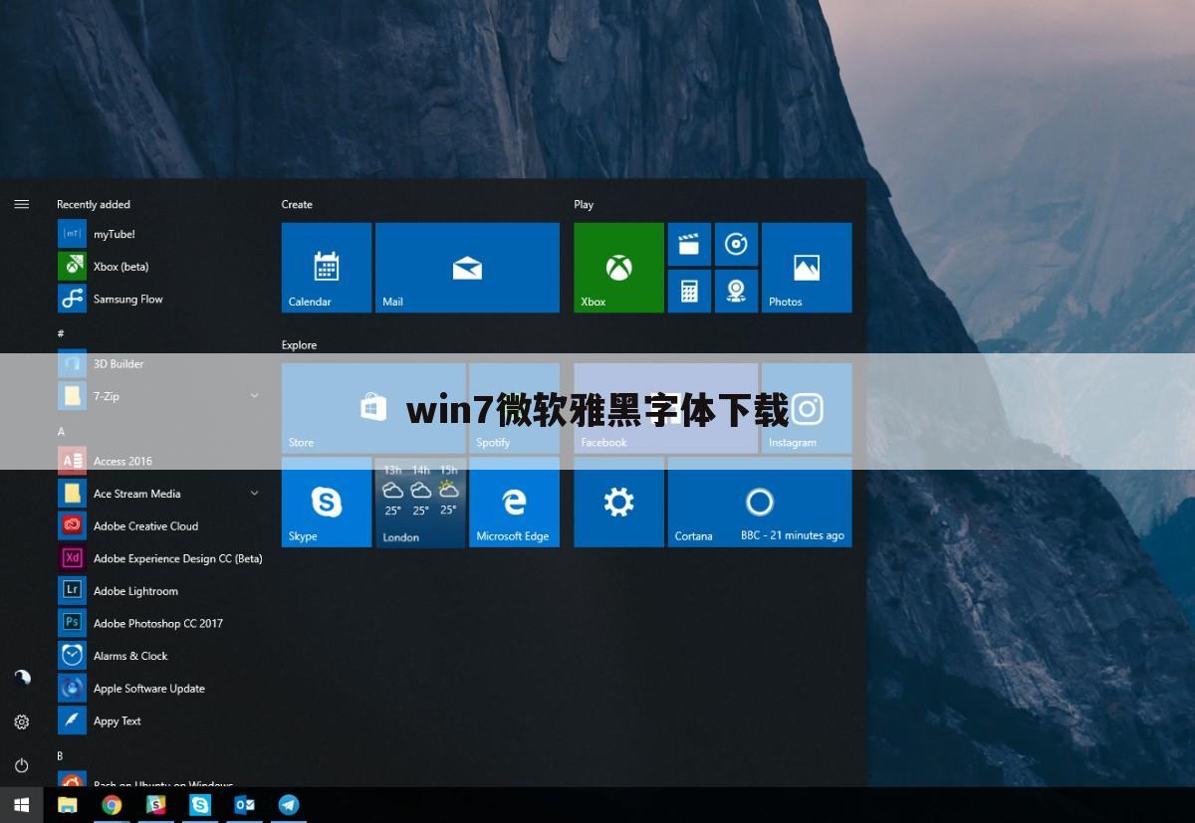Launch Adobe Experience Design CC (Beta)

159,558
